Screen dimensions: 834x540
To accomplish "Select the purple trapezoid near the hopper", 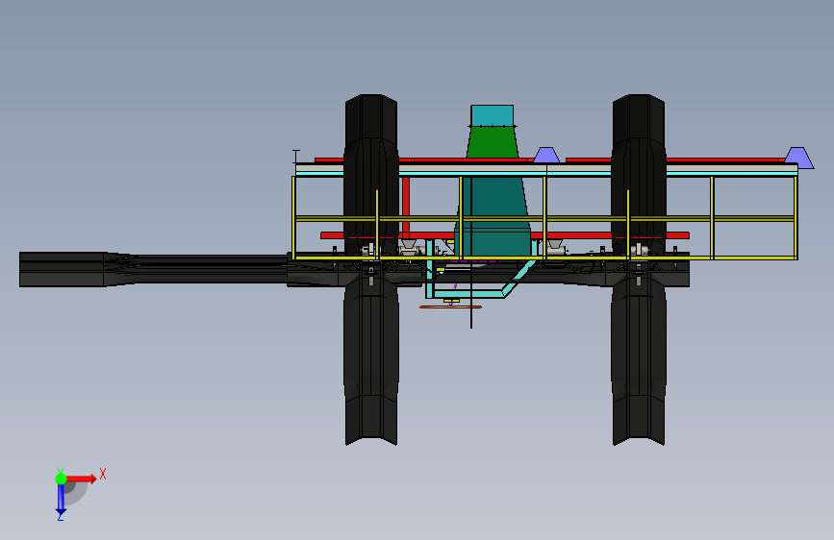I will tap(546, 155).
